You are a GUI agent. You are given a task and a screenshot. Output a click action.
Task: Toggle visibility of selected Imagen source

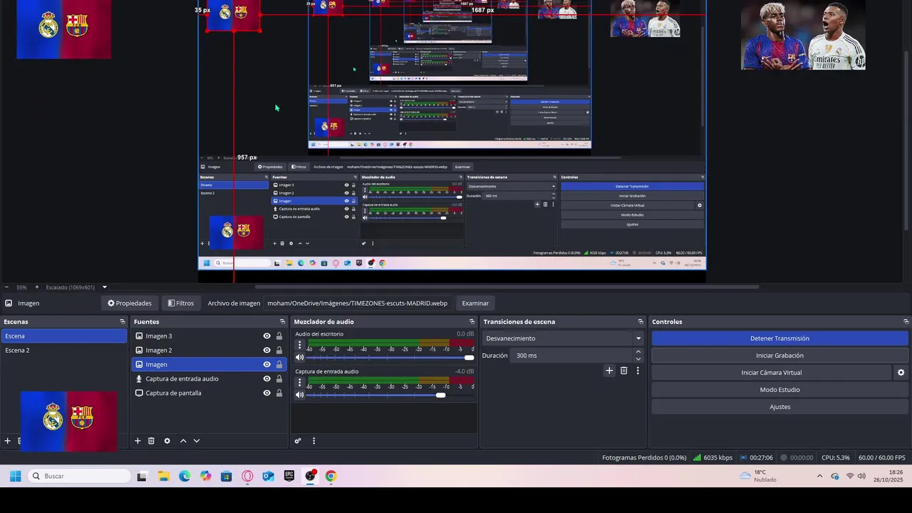pos(267,365)
